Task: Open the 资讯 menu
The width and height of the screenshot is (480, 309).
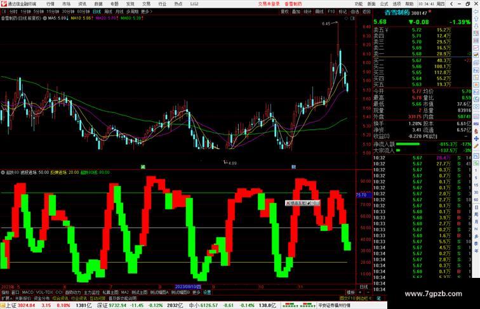Action: [83, 4]
